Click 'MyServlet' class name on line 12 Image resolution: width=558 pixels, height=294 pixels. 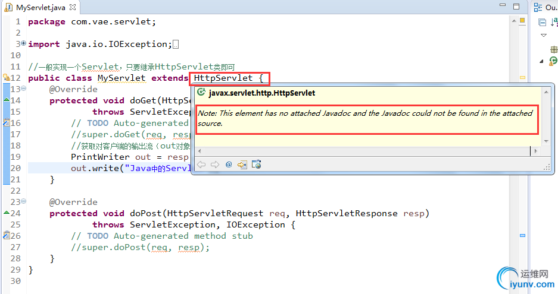pyautogui.click(x=121, y=78)
